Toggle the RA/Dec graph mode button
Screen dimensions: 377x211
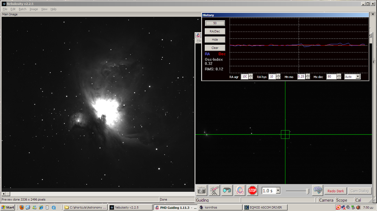[x=215, y=31]
